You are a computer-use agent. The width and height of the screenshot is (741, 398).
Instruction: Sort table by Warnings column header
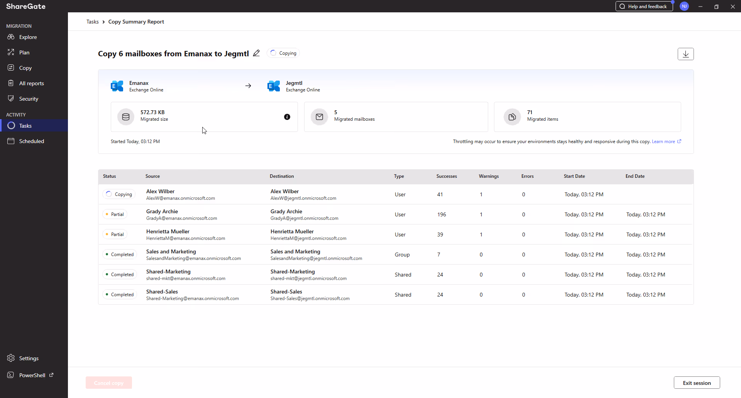(x=489, y=176)
